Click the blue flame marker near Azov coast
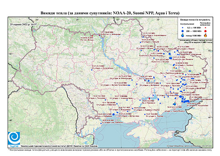 tap(175, 104)
